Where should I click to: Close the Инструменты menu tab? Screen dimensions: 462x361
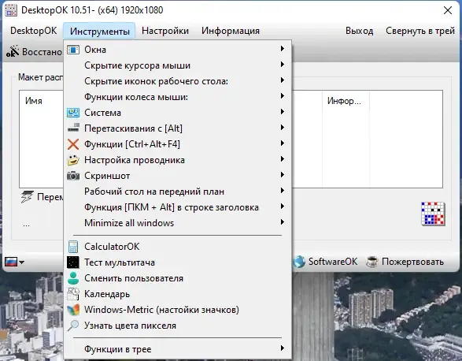pyautogui.click(x=99, y=31)
